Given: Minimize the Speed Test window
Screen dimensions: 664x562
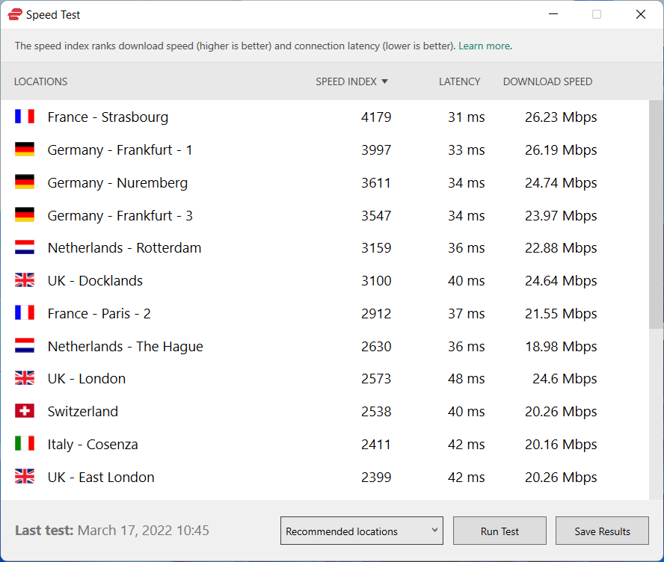Looking at the screenshot, I should pyautogui.click(x=553, y=14).
